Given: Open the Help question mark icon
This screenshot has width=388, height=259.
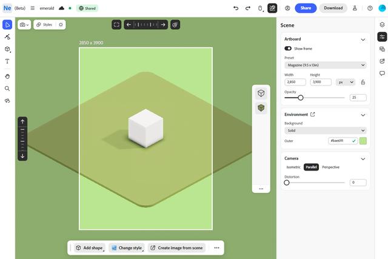Looking at the screenshot, I should click(370, 8).
